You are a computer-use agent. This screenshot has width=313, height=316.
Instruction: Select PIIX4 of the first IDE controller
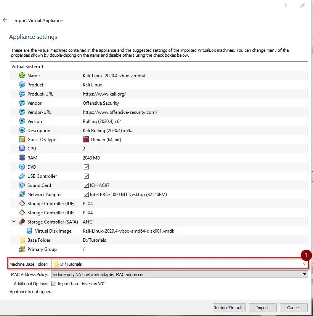coord(88,204)
